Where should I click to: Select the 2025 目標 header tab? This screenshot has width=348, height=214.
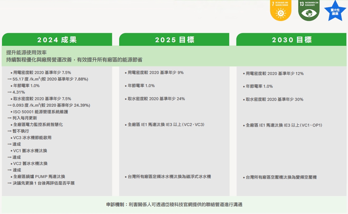pos(174,40)
